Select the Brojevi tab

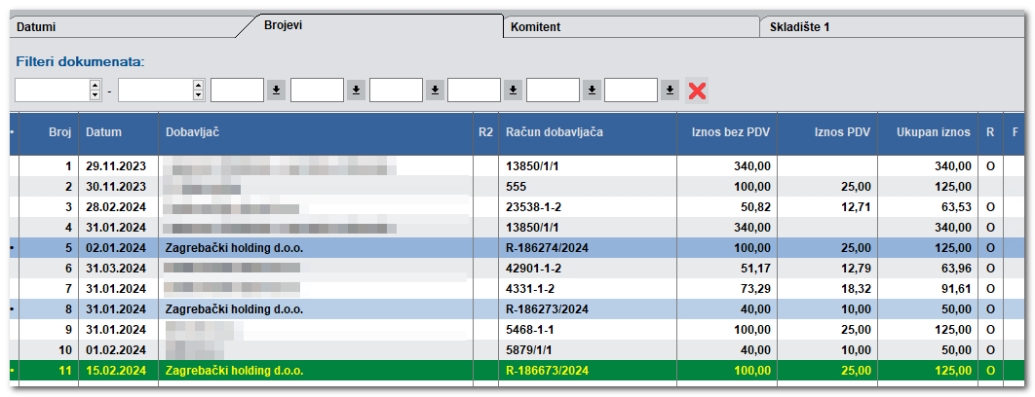coord(370,24)
